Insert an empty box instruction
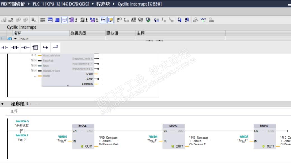This screenshot has width=291, height=163. [x=35, y=48]
